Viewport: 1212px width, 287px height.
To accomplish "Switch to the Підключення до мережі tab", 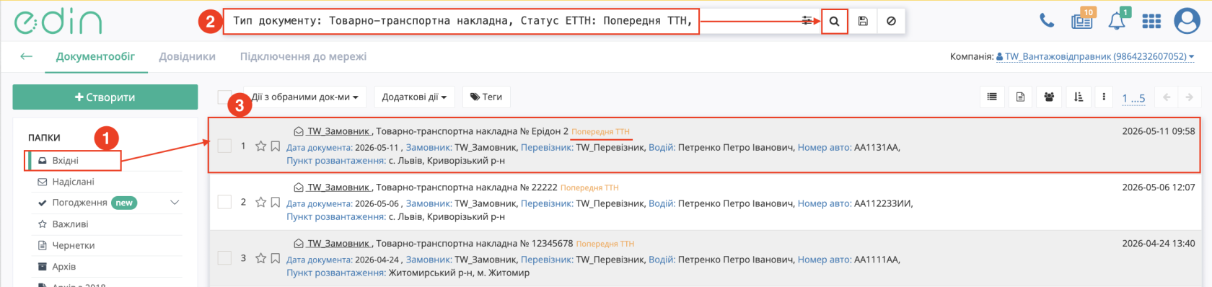I will 303,56.
